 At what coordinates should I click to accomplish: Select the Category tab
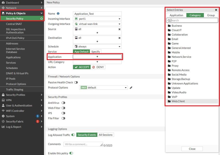click(195, 15)
